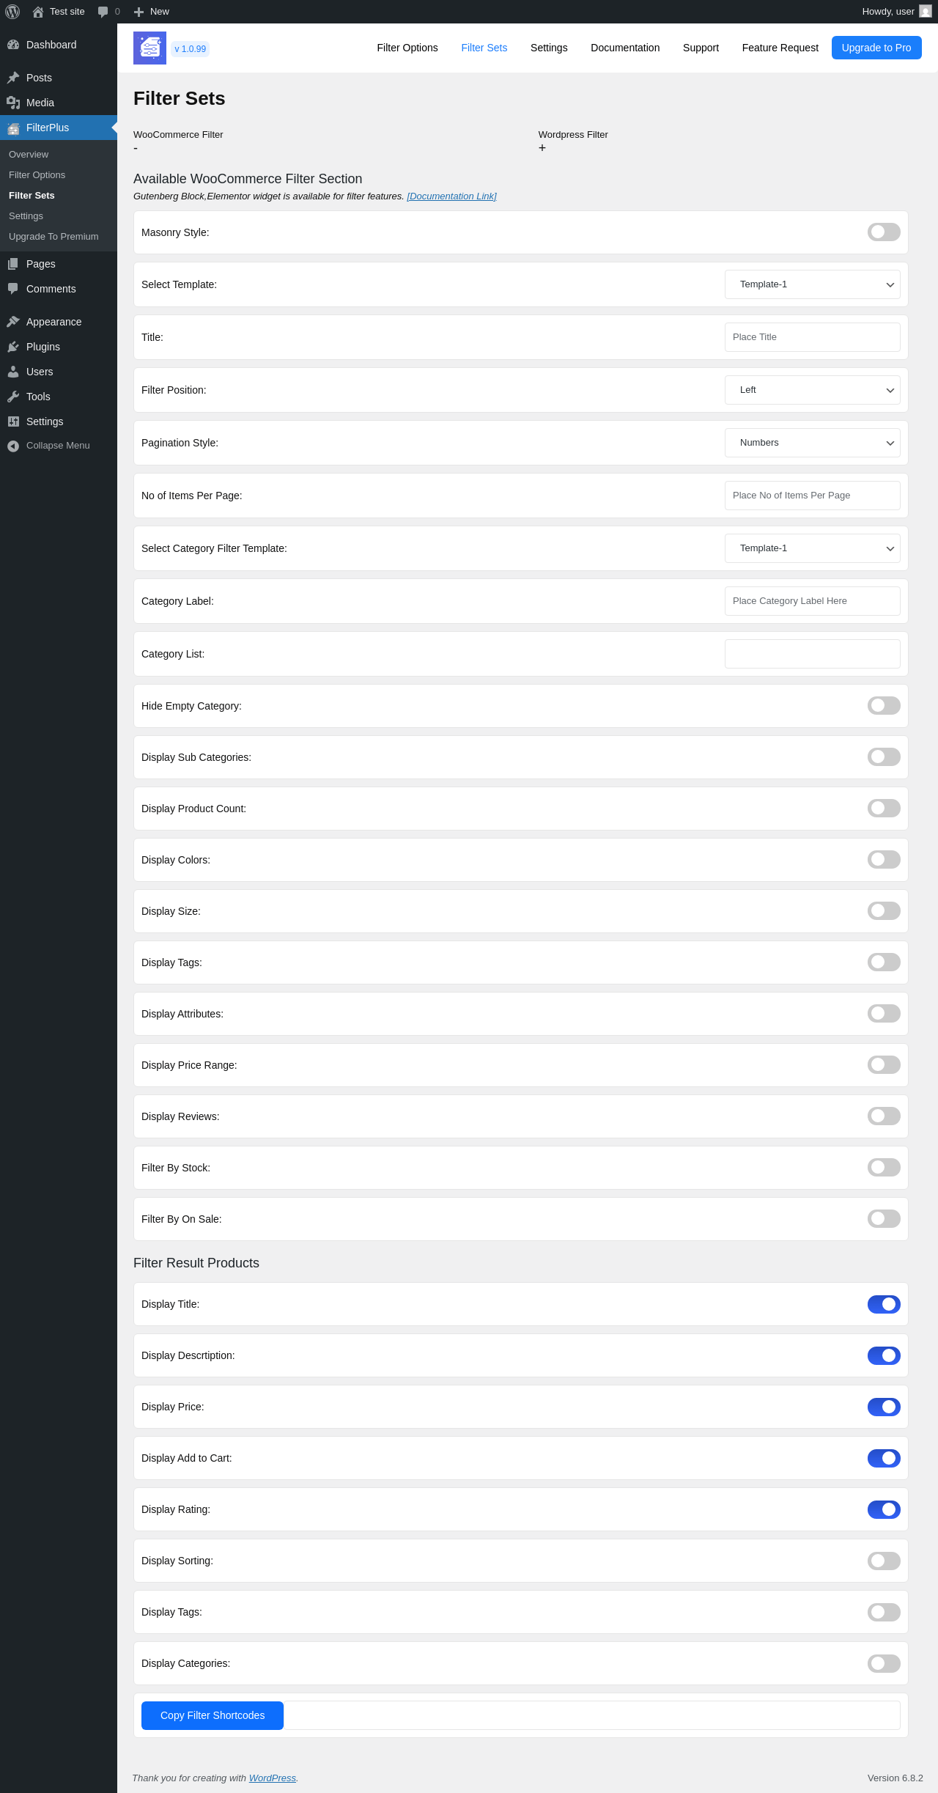Click the FilterPlus plugin logo icon
The height and width of the screenshot is (1793, 938).
click(149, 48)
